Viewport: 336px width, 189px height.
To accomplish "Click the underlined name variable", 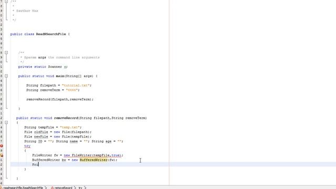I will click(73, 141).
